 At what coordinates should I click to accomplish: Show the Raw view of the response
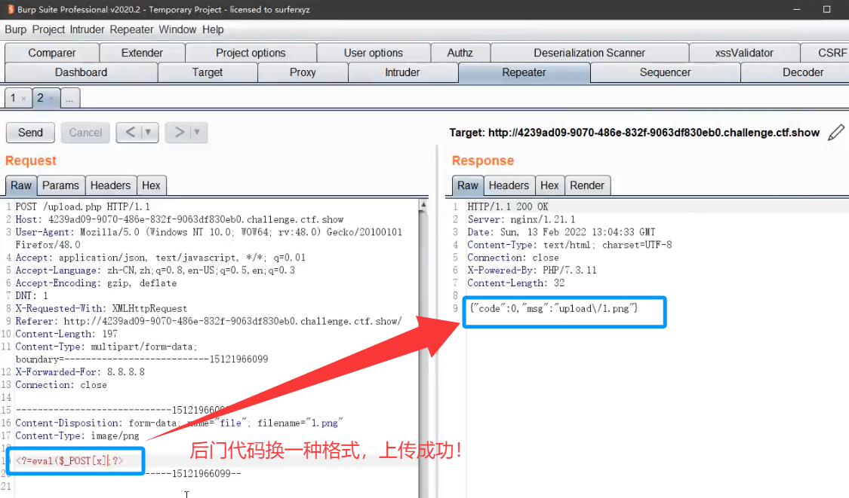[x=468, y=185]
